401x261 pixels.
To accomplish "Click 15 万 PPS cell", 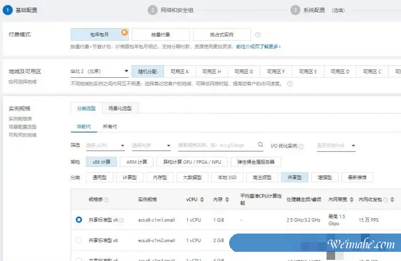I will tap(368, 220).
